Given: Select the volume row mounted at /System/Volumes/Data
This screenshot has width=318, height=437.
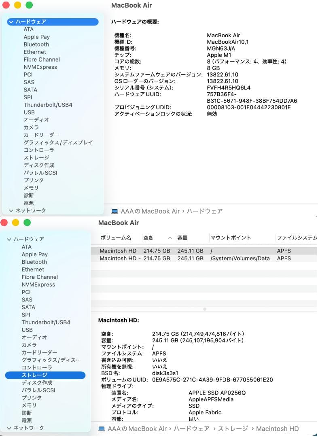Looking at the screenshot, I should pos(204,258).
